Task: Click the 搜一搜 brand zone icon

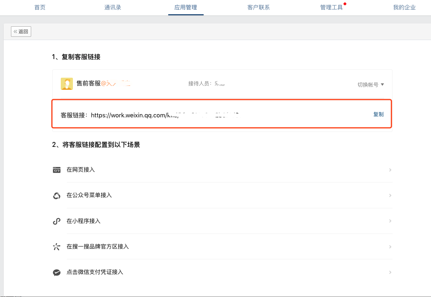Action: pos(56,247)
